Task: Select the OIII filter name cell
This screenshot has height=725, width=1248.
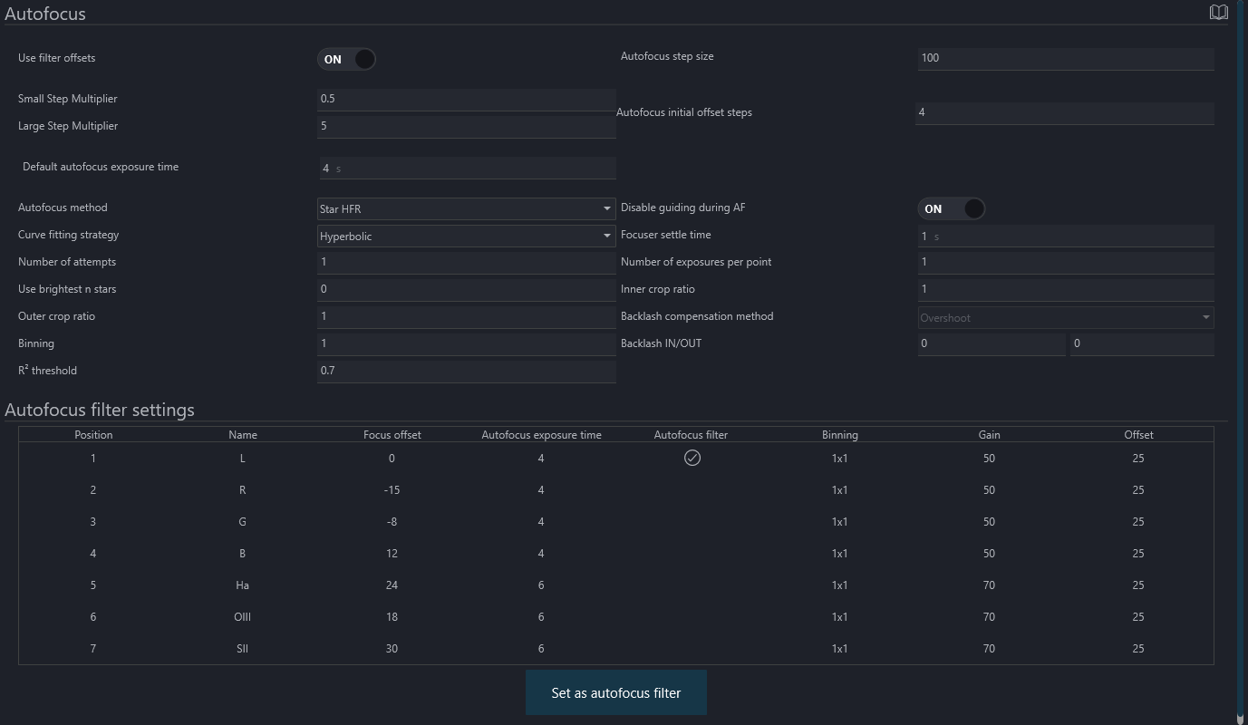Action: (242, 617)
